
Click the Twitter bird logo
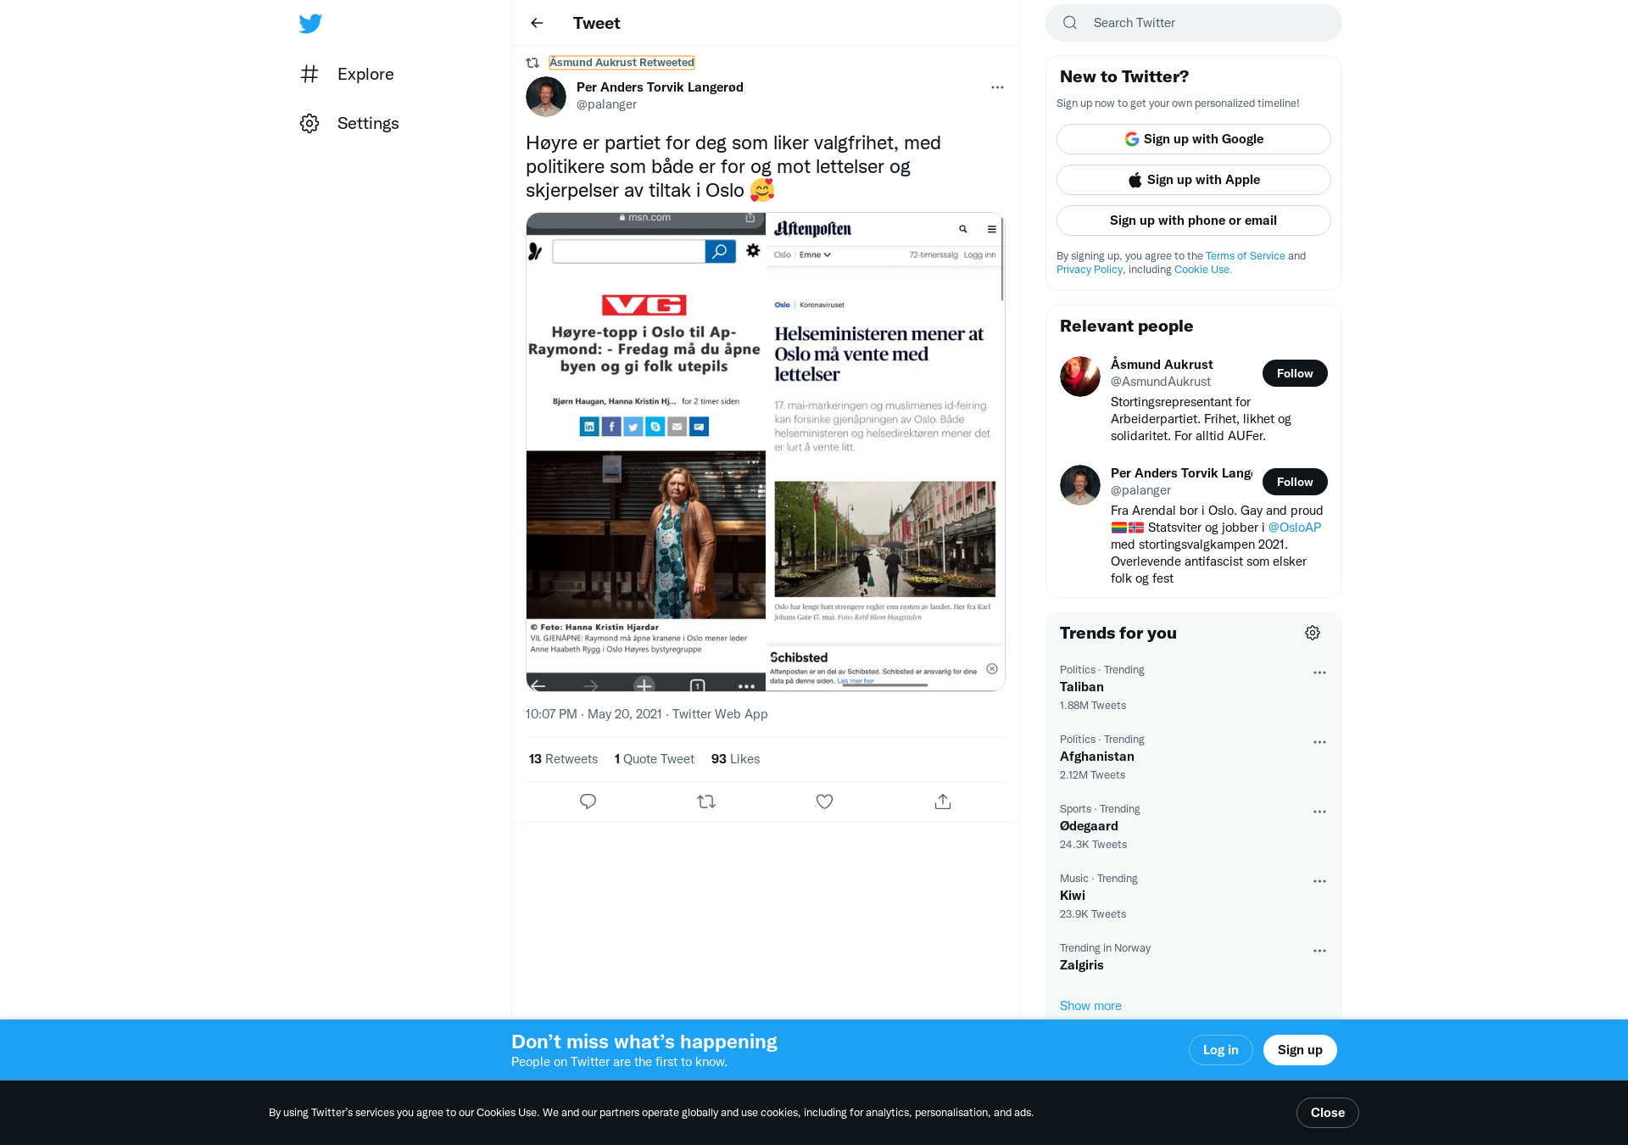310,24
